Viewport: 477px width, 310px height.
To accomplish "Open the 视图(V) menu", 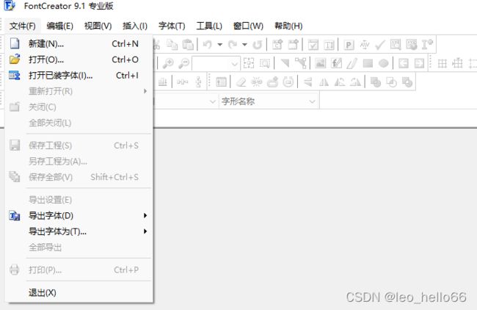I will click(x=98, y=26).
